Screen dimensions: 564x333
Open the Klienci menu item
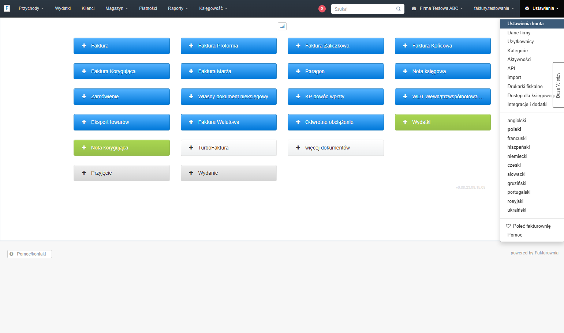[x=88, y=8]
